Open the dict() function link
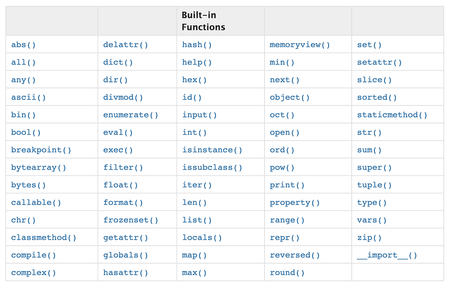This screenshot has height=286, width=449. [118, 62]
